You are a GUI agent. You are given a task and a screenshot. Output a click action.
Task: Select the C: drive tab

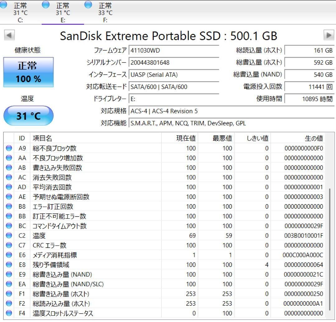20,12
